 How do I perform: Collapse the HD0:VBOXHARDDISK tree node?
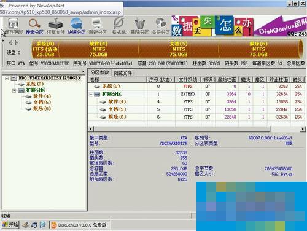(x=7, y=78)
